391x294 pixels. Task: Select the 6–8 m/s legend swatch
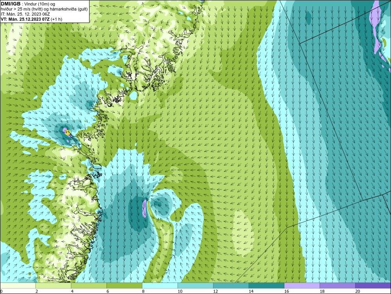[124, 285]
